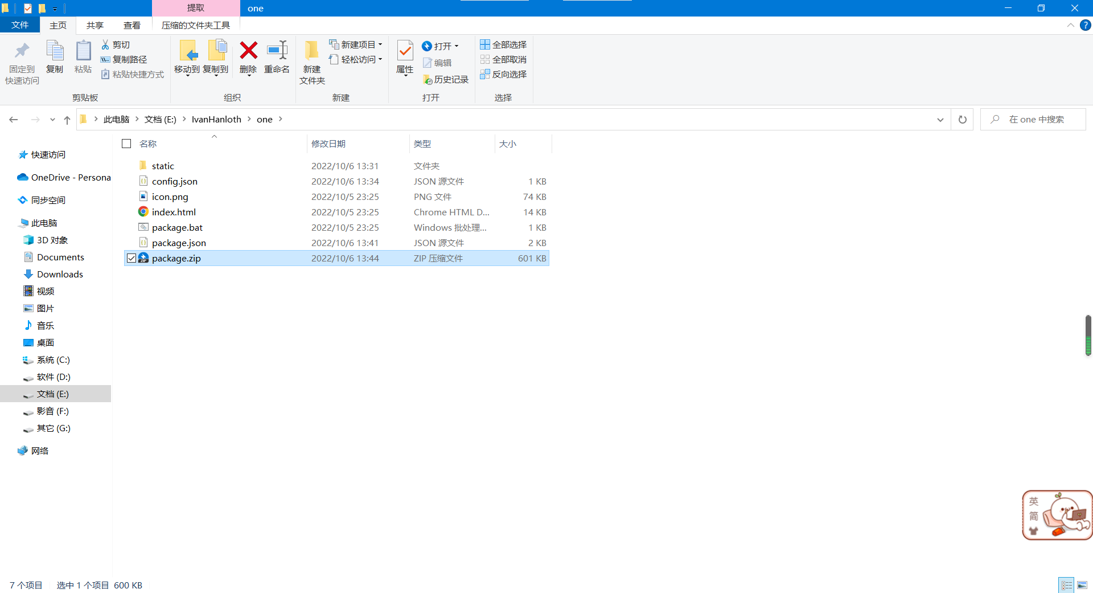Open Properties via the checkmark icon
Image resolution: width=1093 pixels, height=593 pixels.
click(405, 51)
